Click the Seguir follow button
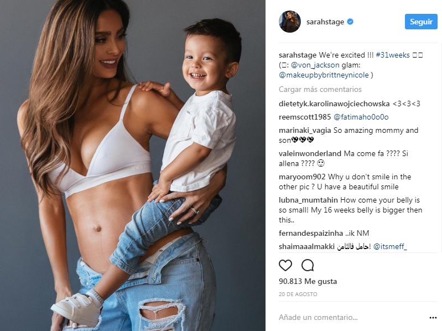Viewport: 442px width, 331px height. 421,22
